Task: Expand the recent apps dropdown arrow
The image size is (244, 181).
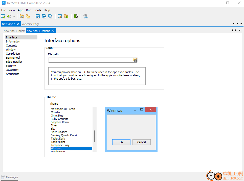Action: click(x=14, y=16)
